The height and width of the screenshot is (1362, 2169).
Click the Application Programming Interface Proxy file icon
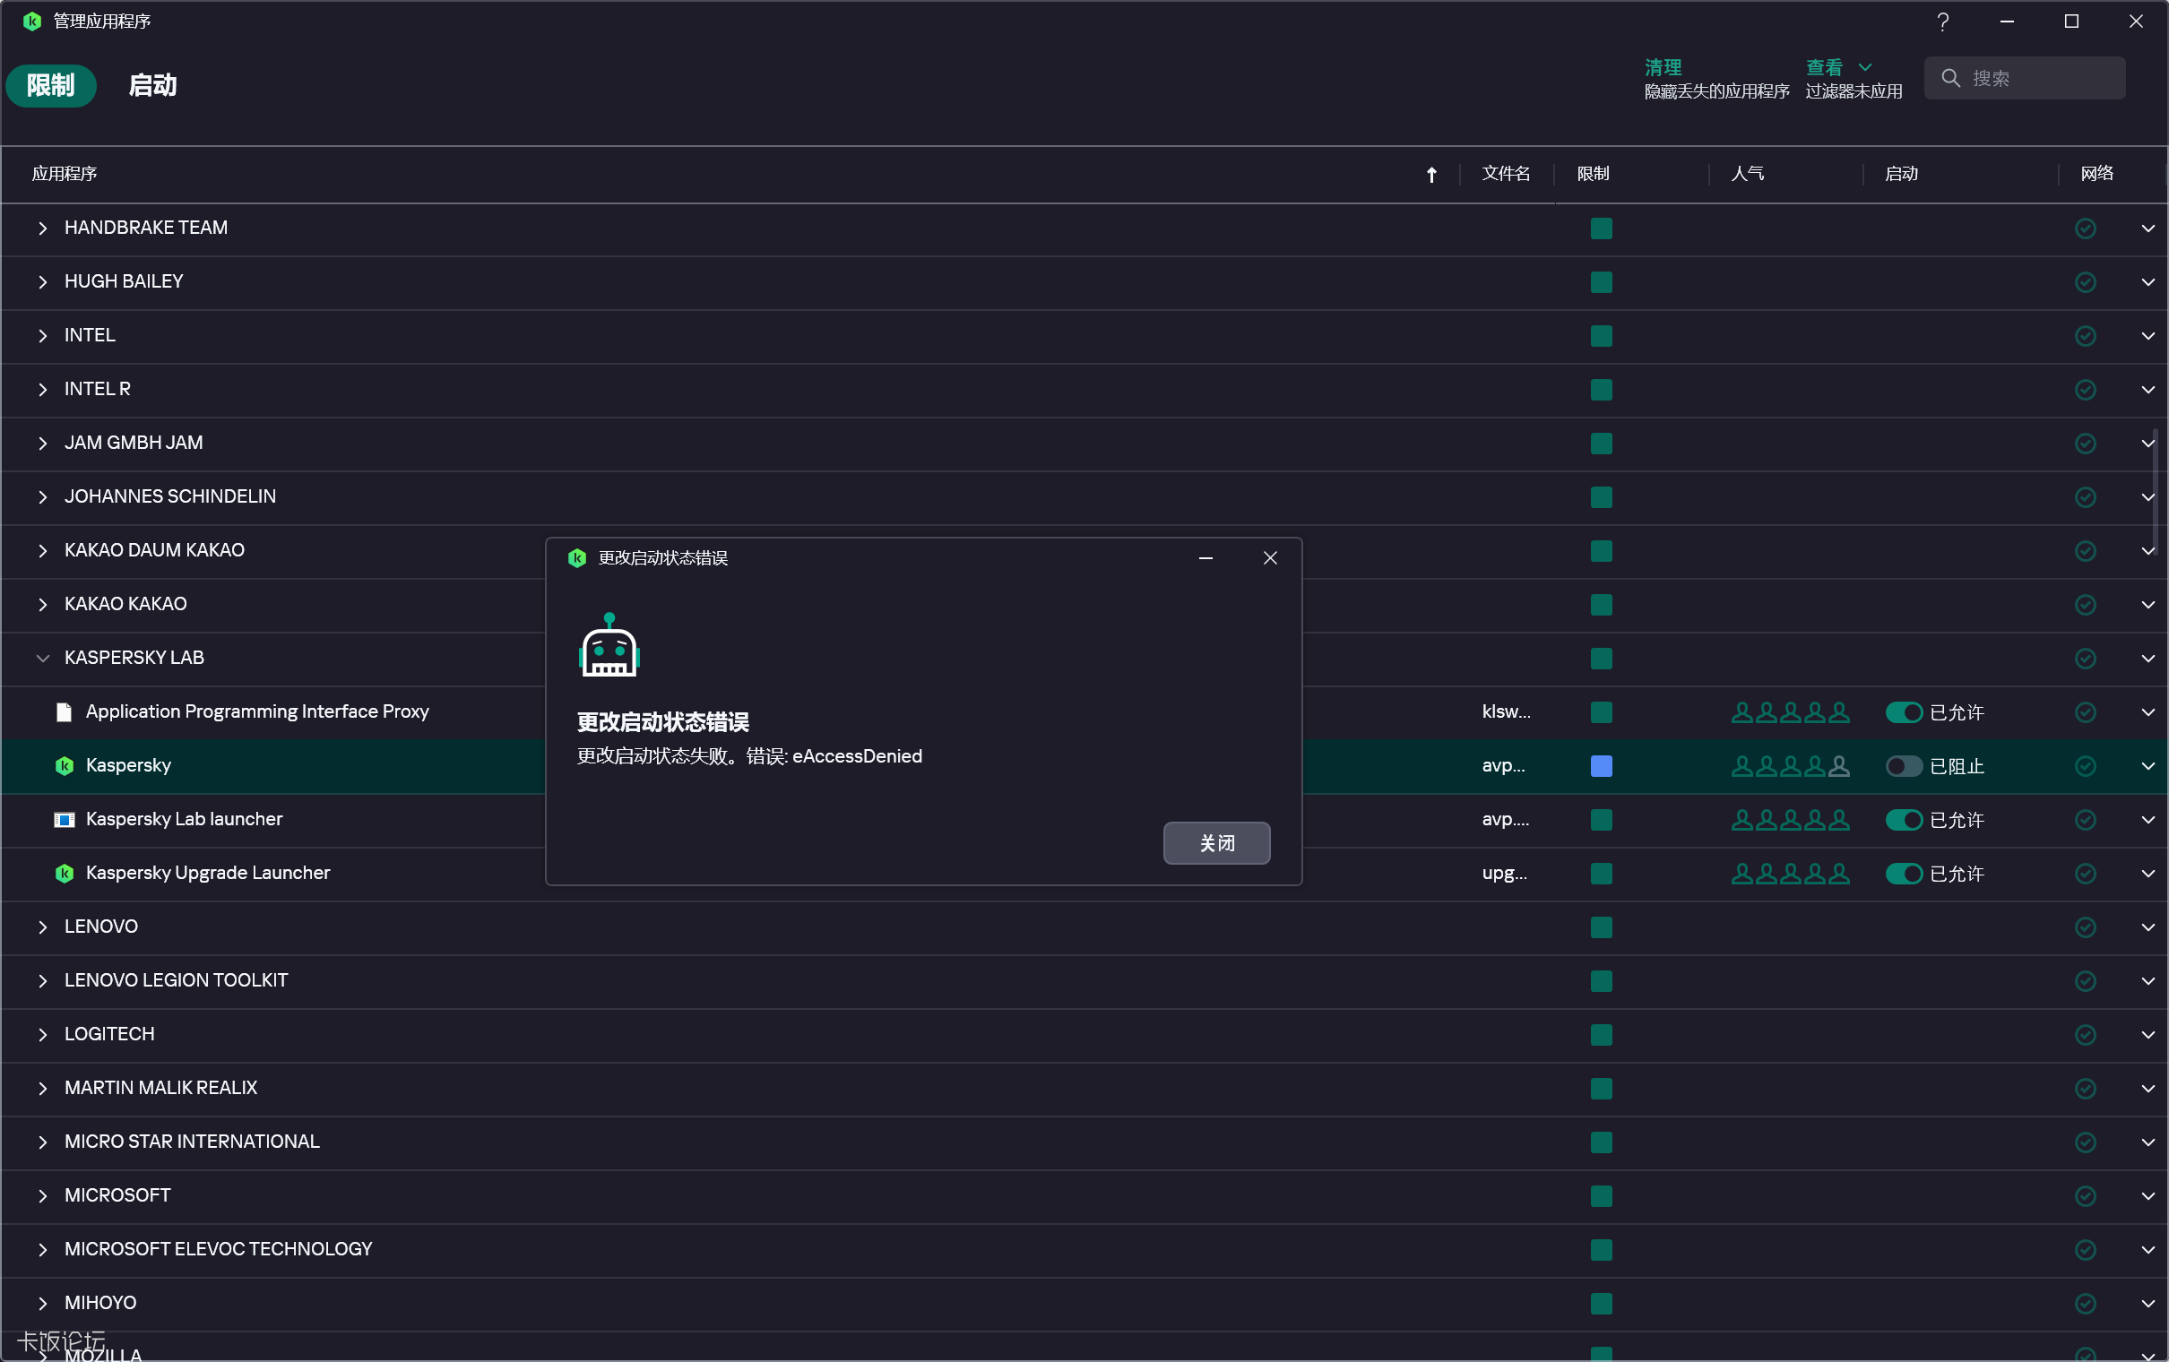point(64,712)
